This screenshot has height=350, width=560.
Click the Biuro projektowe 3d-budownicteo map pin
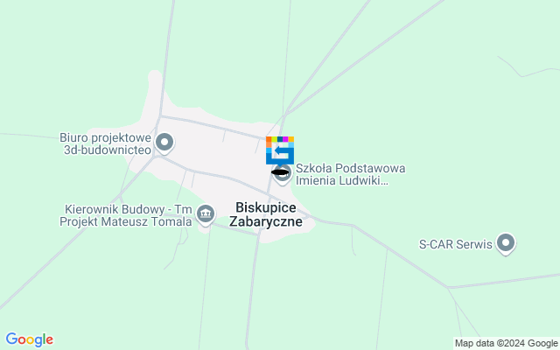coord(164,143)
